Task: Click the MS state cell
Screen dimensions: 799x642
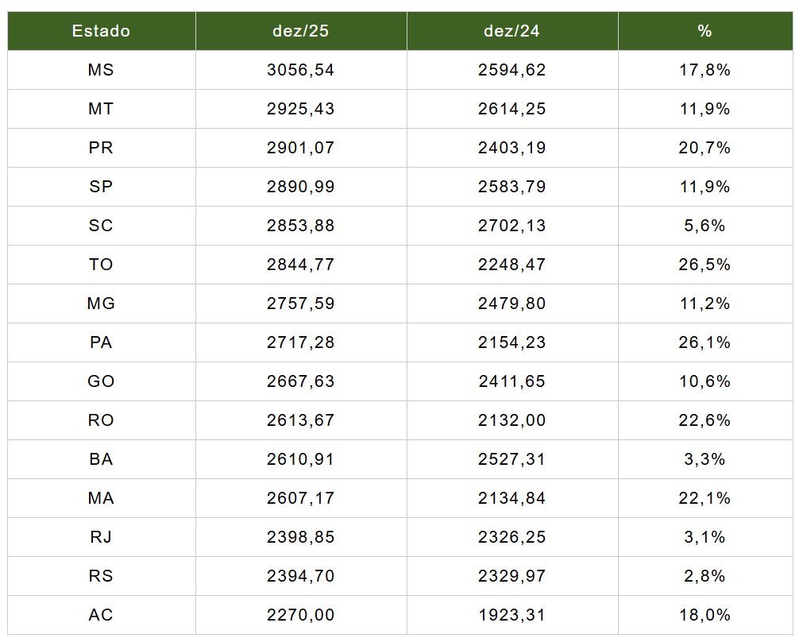Action: (x=101, y=70)
